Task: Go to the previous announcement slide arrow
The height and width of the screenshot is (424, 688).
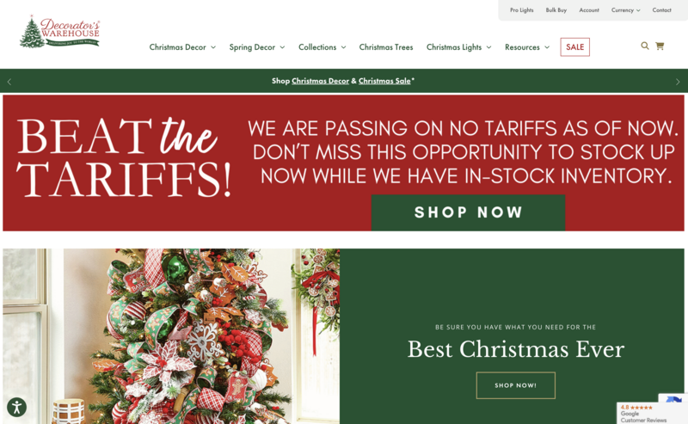Action: tap(9, 82)
